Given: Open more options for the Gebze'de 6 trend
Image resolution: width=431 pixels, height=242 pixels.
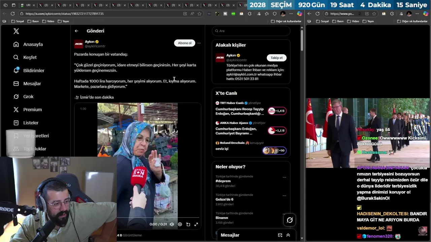Looking at the screenshot, I should 284,196.
